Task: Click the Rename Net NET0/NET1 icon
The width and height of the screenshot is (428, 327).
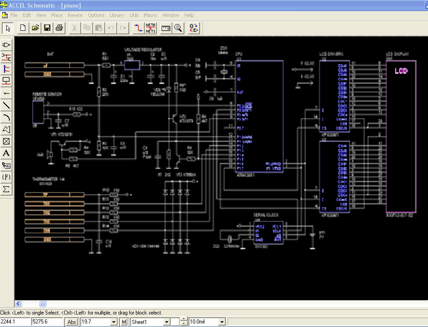Action: click(x=151, y=28)
